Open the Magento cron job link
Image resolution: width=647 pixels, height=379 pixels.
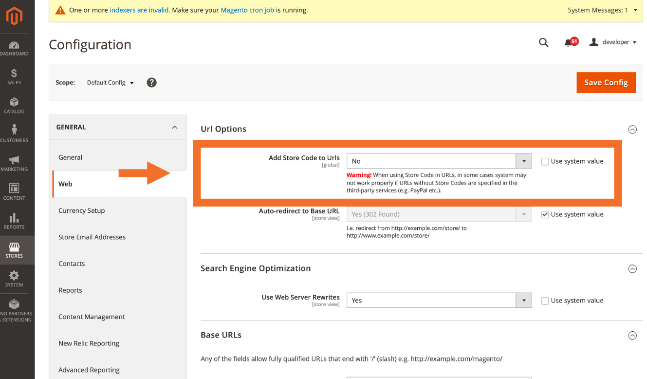point(247,10)
